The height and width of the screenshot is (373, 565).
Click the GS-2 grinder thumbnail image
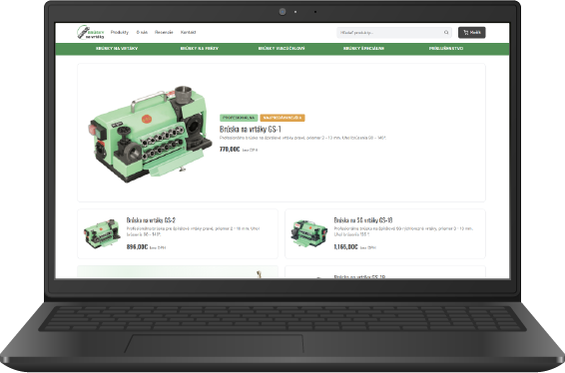click(x=102, y=233)
